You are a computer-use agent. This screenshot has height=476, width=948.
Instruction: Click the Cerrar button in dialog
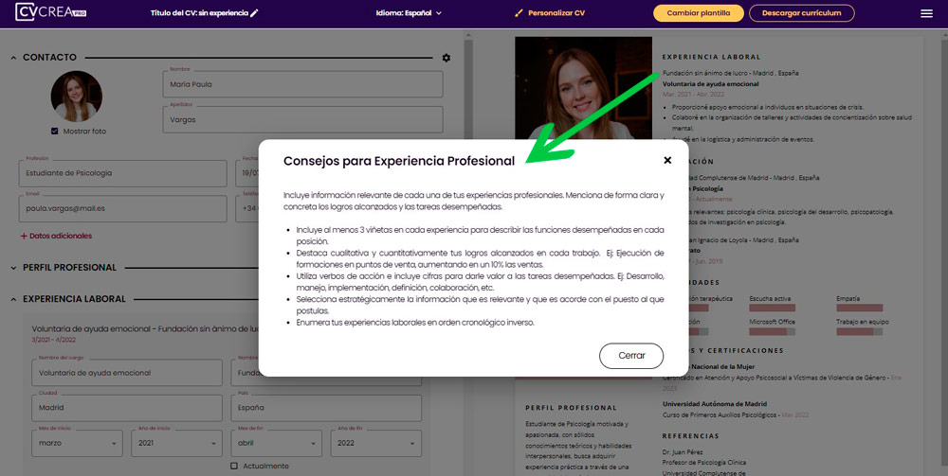pos(631,355)
